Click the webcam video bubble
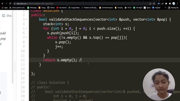The height and width of the screenshot is (101, 180). click(x=159, y=84)
